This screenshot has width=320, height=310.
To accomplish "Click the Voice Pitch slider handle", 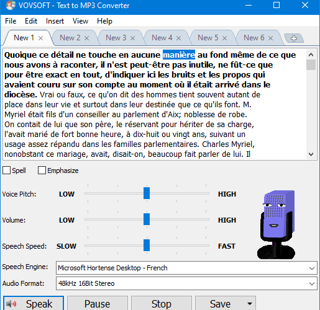I will point(147,193).
